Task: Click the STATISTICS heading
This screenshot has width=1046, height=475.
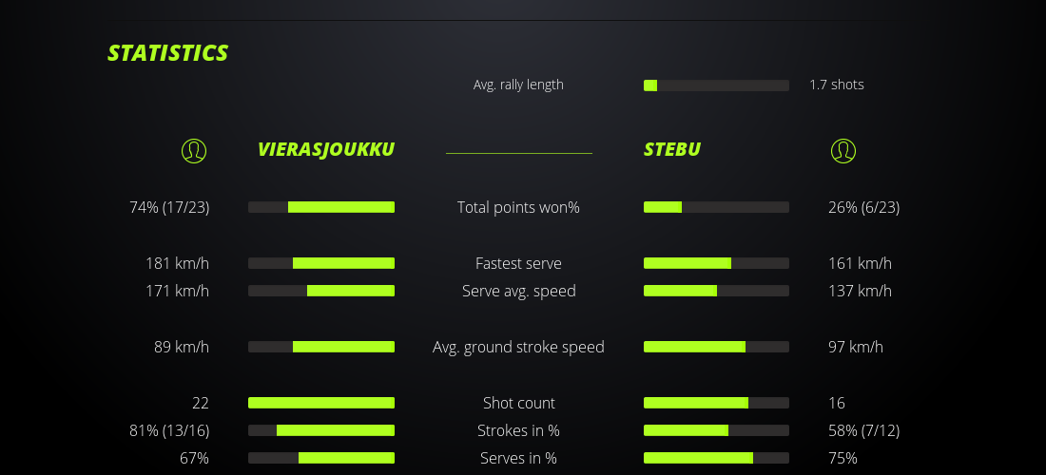Action: pyautogui.click(x=168, y=53)
